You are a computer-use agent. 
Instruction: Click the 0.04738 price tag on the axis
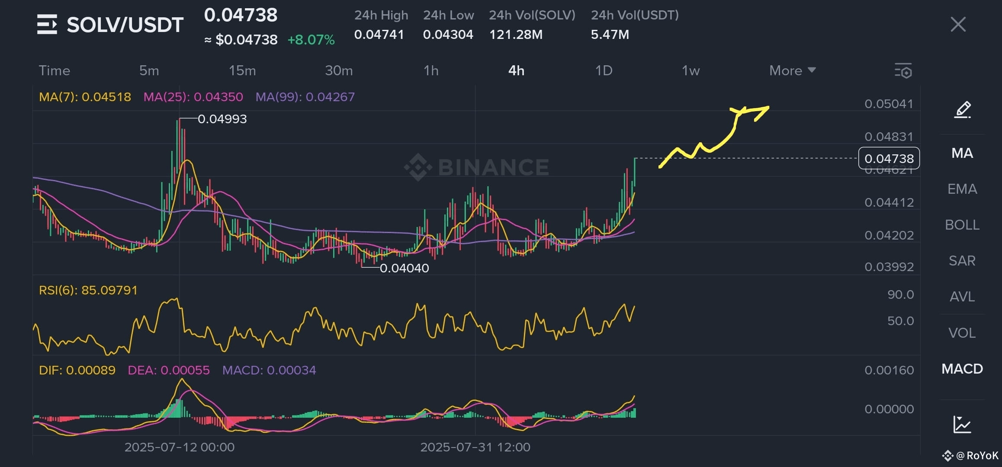(890, 159)
